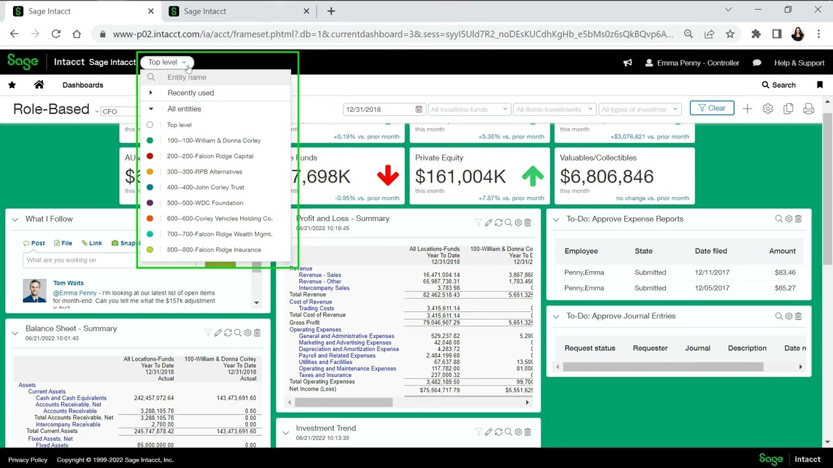Collapse the Investment Trend panel
833x468 pixels.
(x=286, y=433)
